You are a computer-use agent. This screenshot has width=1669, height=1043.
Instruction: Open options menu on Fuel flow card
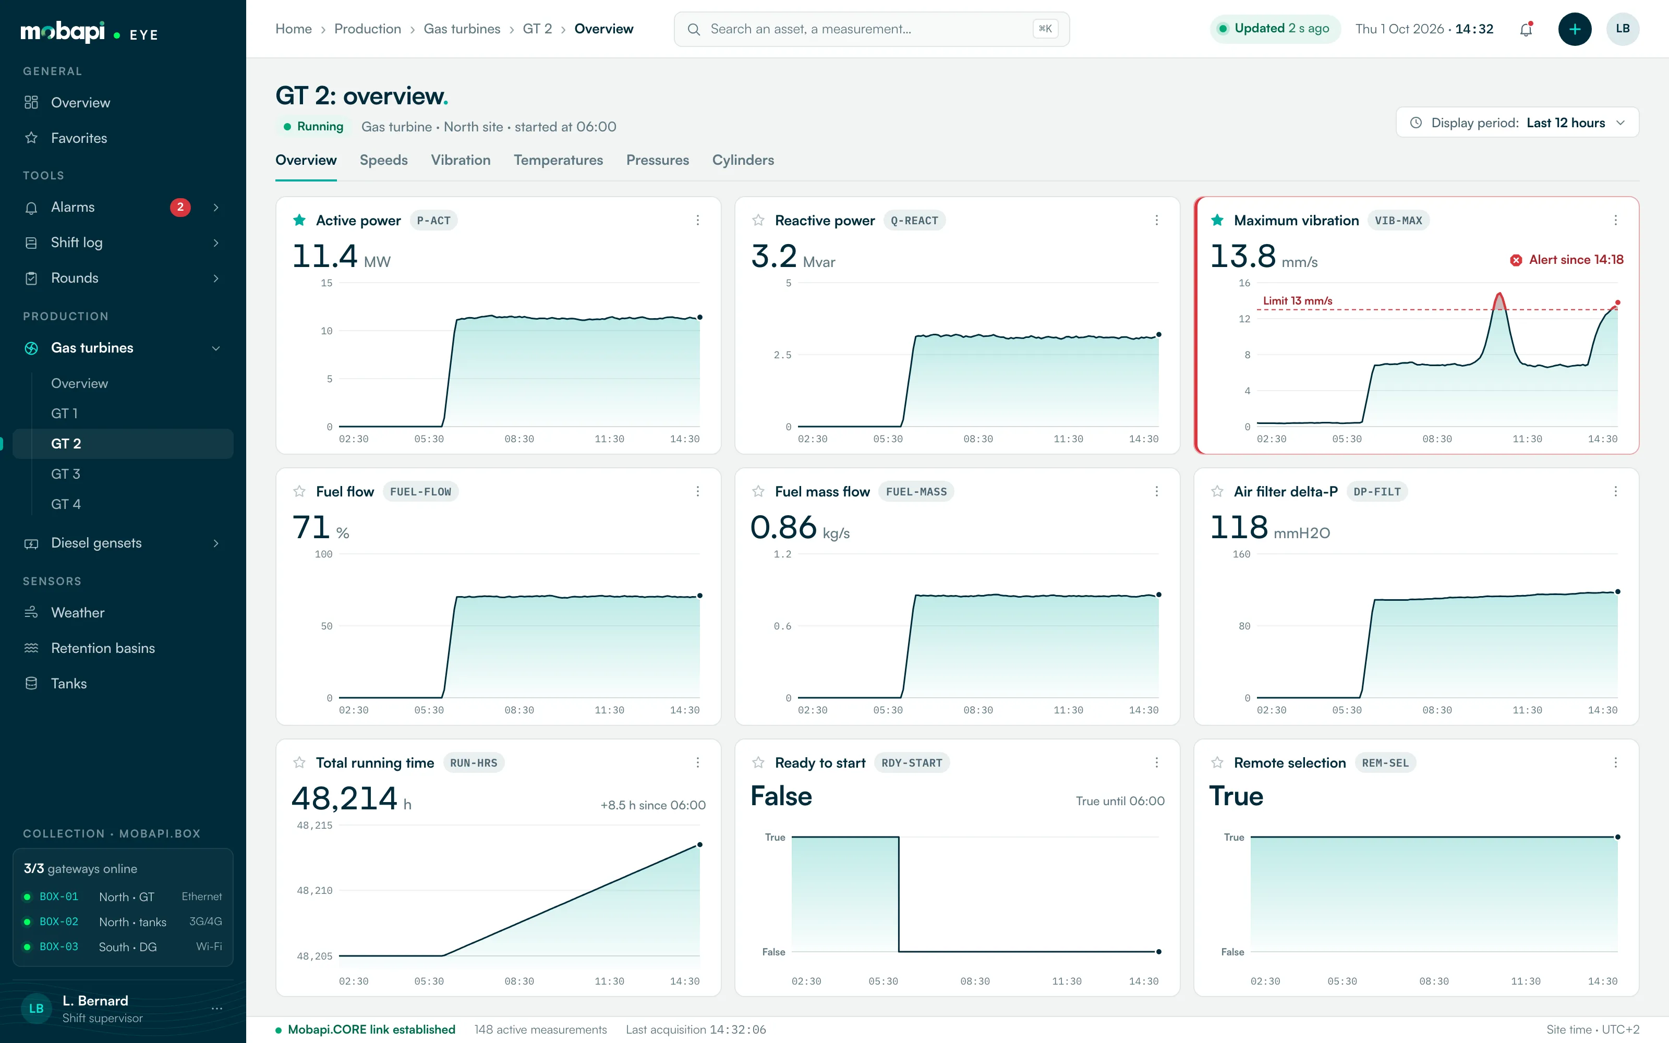click(x=697, y=491)
